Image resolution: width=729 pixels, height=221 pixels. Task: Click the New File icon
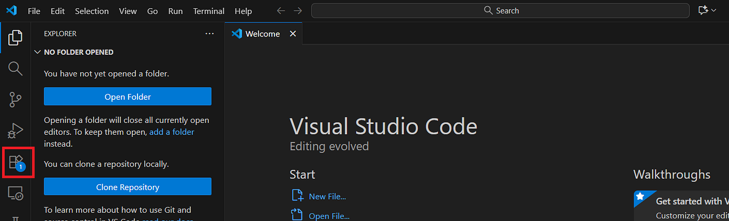click(297, 196)
